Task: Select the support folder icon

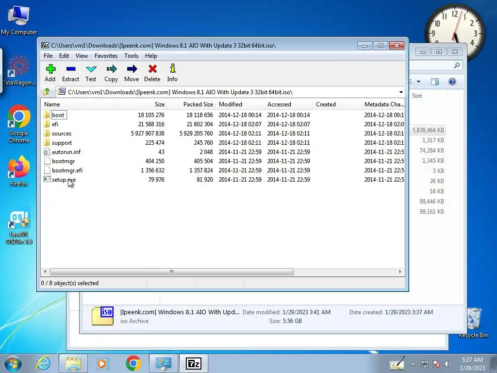Action: (47, 142)
